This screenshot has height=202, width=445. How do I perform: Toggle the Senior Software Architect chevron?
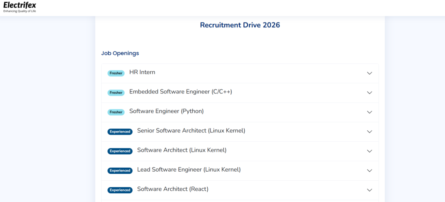369,132
